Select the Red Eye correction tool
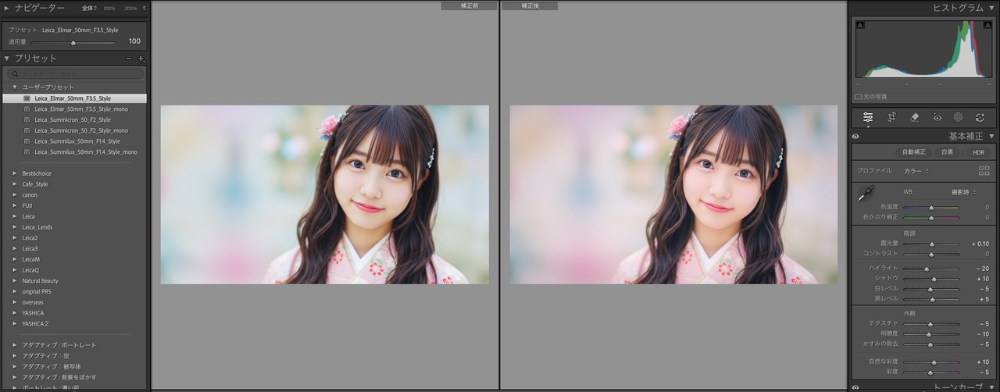This screenshot has height=392, width=1000. (x=937, y=117)
